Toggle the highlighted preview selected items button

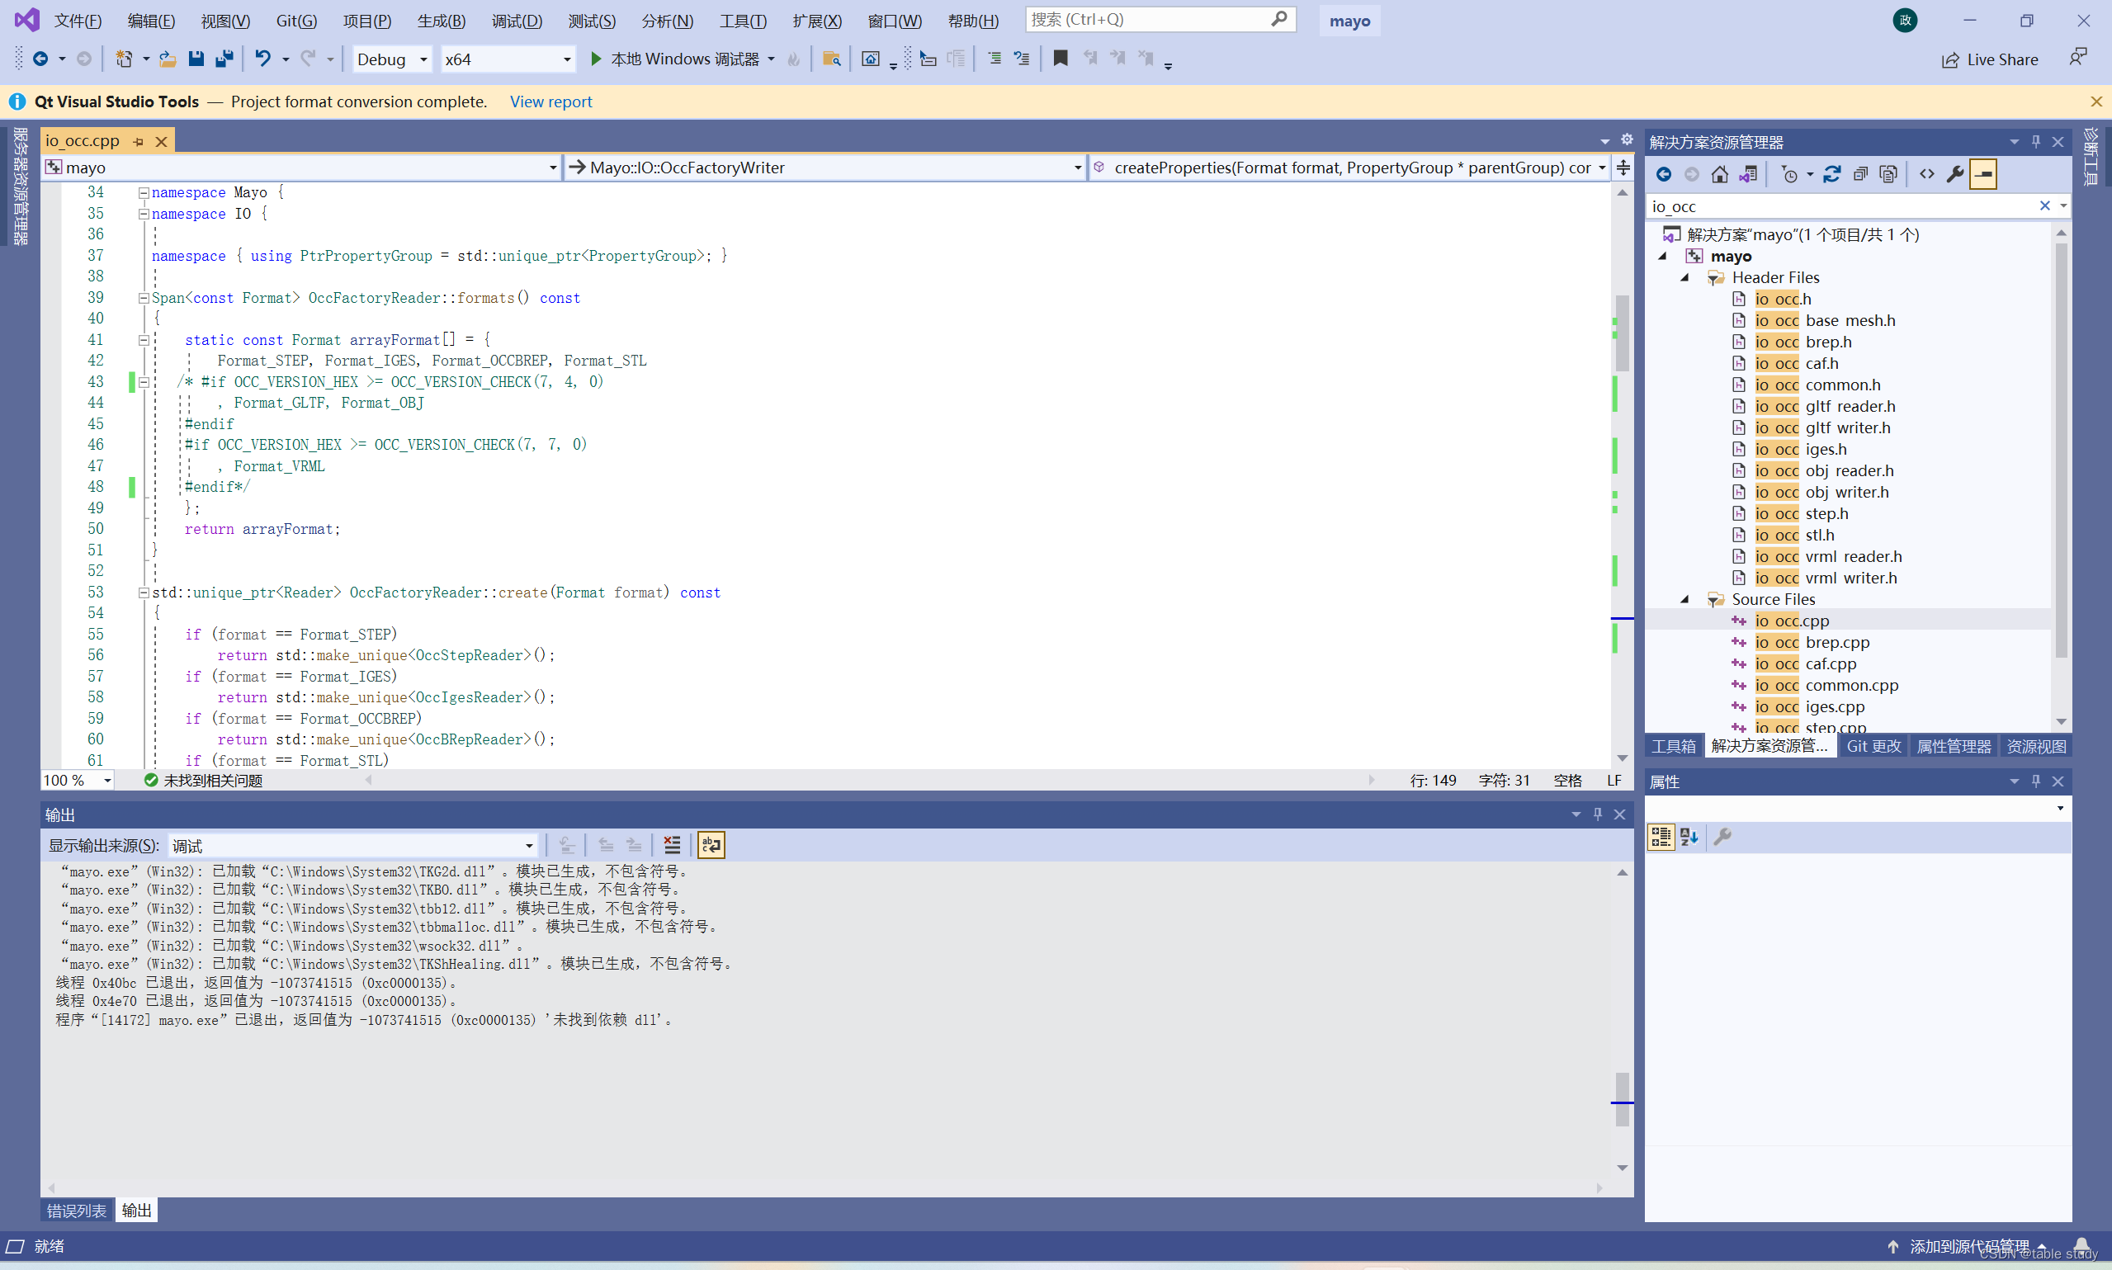tap(1982, 175)
